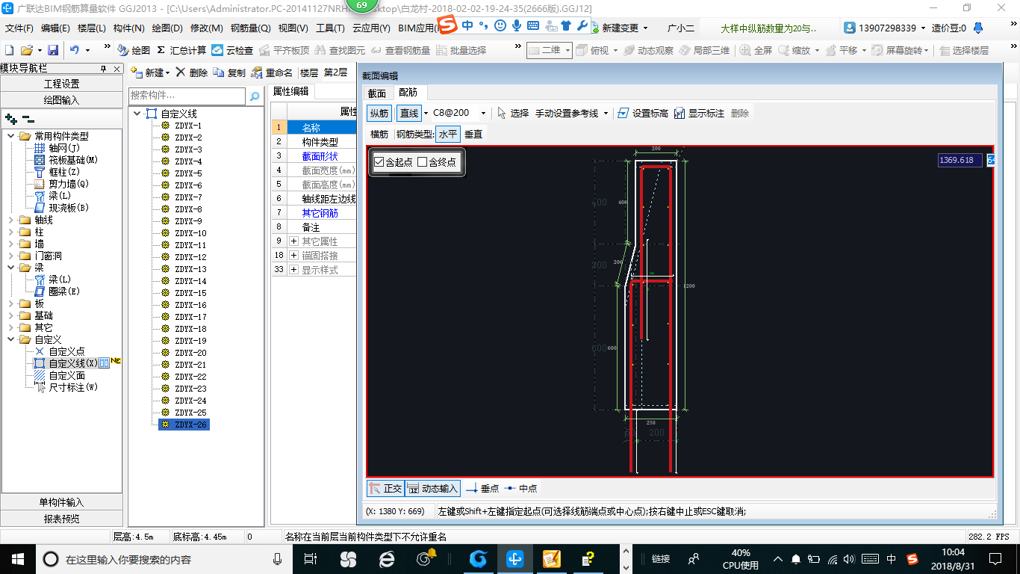The width and height of the screenshot is (1020, 574).
Task: Expand the 轴线 tree node
Action: coord(11,220)
